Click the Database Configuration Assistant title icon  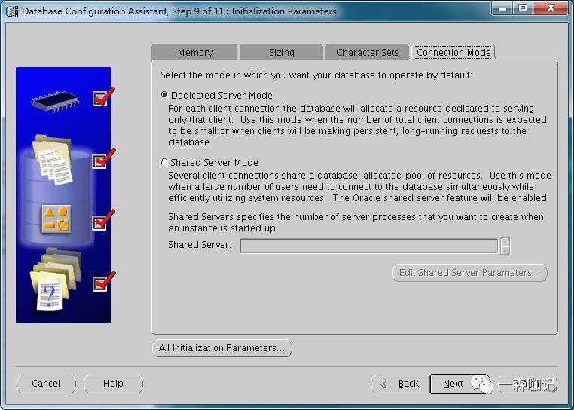click(12, 11)
